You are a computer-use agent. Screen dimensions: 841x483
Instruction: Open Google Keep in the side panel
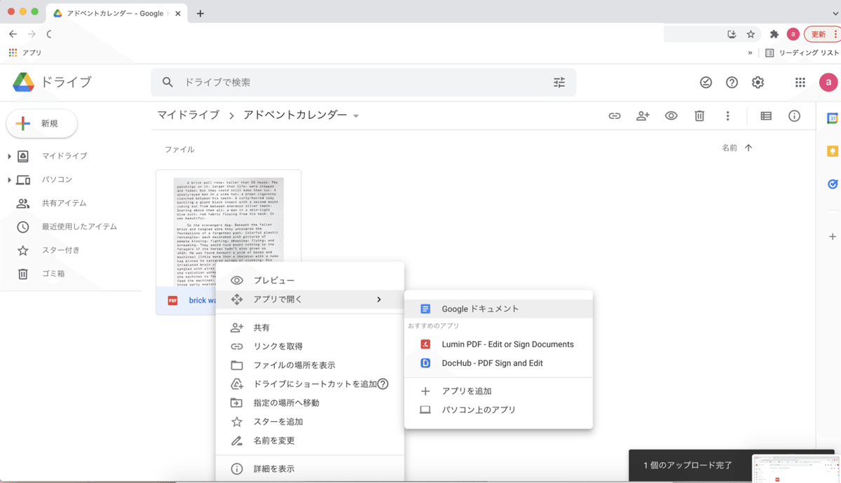tap(832, 150)
